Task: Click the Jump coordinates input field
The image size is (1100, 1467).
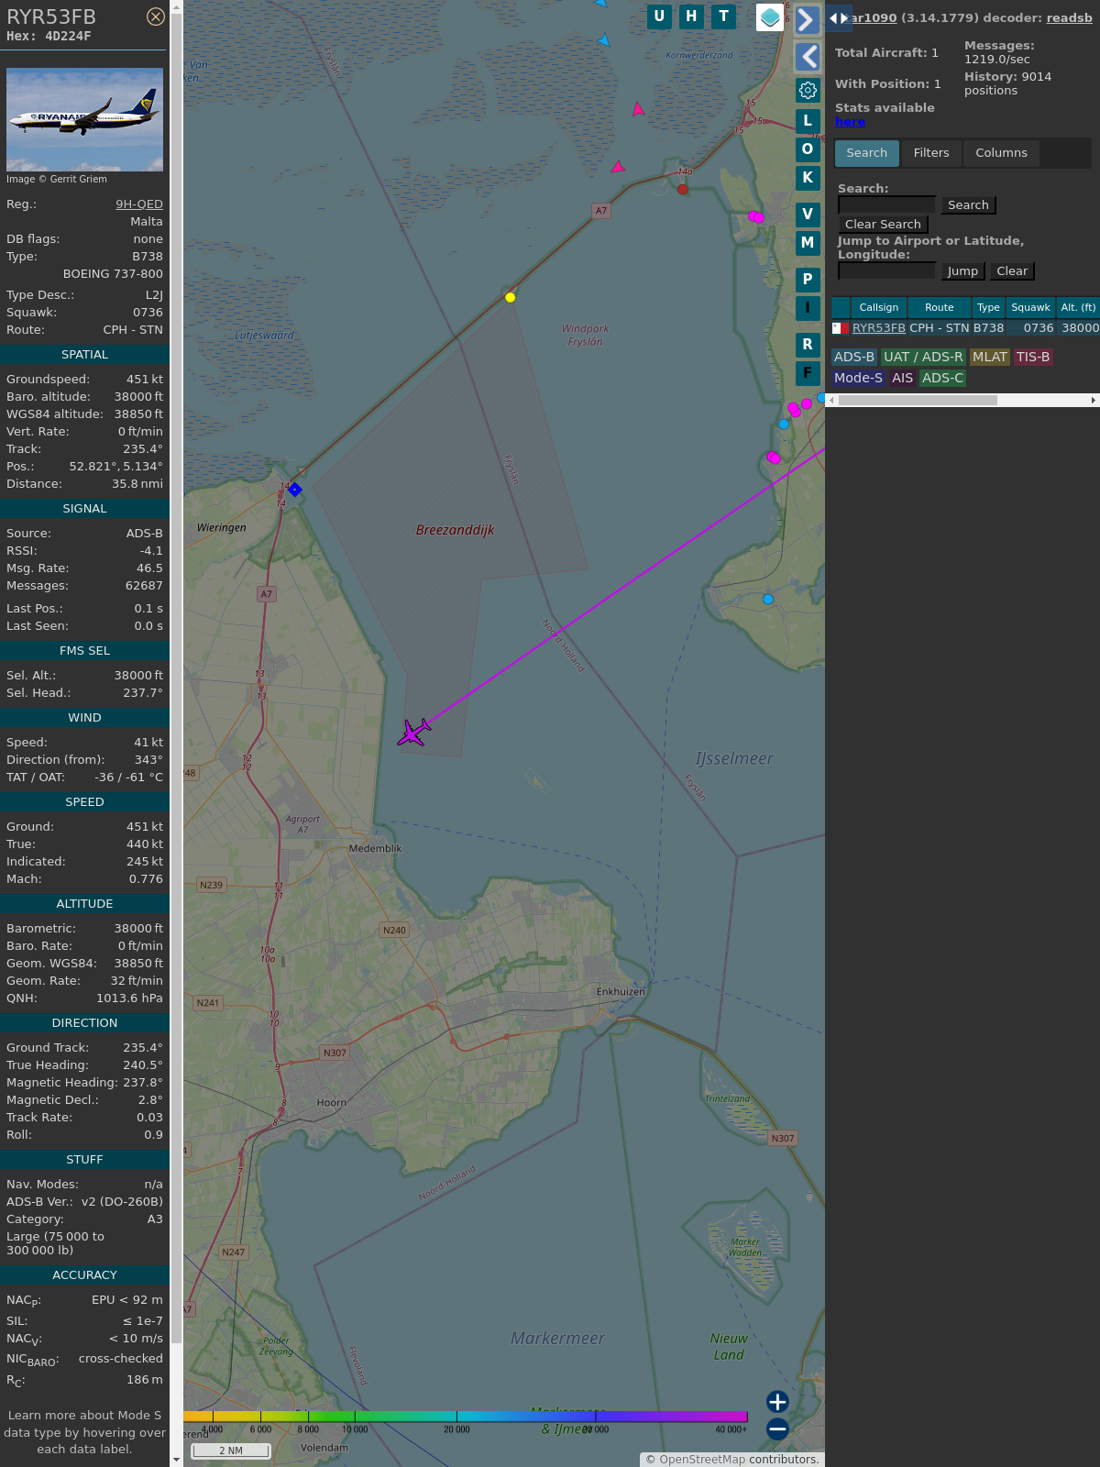Action: (886, 271)
